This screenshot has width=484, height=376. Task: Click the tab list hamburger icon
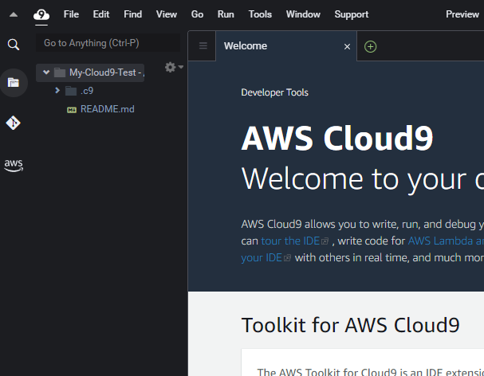203,46
